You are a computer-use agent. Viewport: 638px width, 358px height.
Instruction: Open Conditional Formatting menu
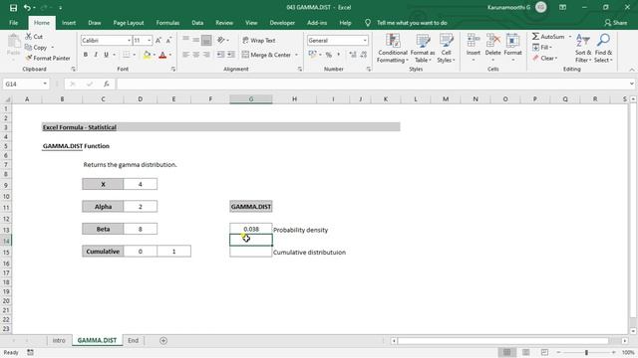392,49
